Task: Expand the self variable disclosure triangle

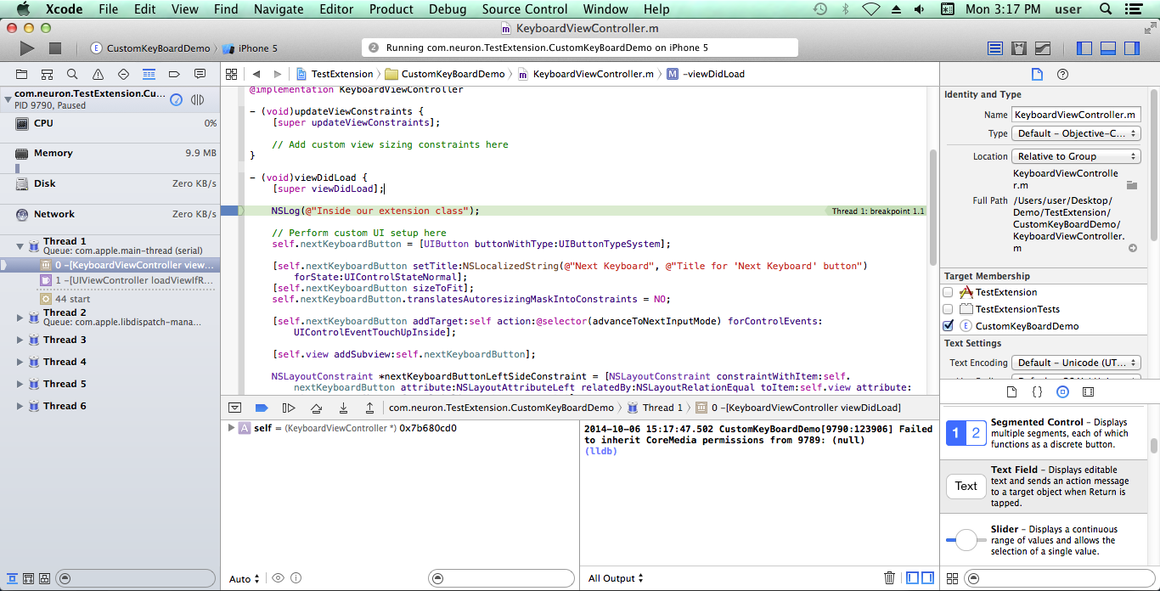Action: [230, 428]
